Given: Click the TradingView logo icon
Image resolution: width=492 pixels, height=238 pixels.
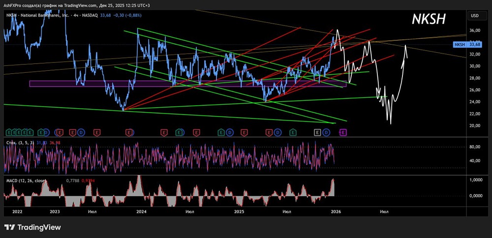Looking at the screenshot, I should (x=9, y=227).
